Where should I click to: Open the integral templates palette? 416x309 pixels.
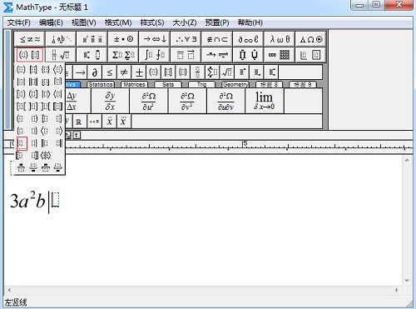pyautogui.click(x=155, y=55)
